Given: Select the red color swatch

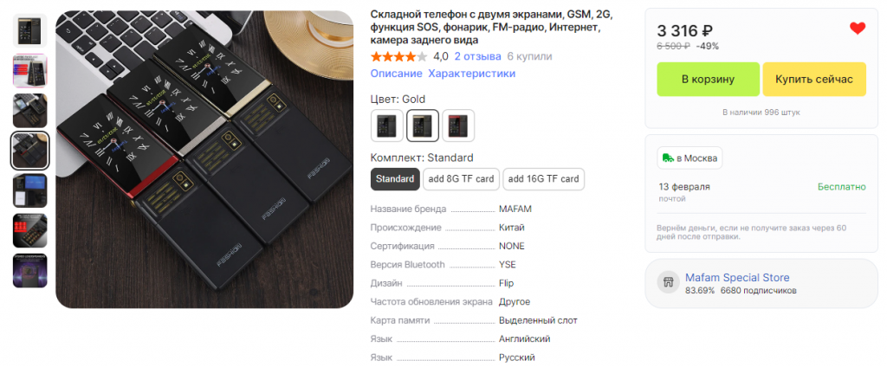Looking at the screenshot, I should [x=458, y=126].
